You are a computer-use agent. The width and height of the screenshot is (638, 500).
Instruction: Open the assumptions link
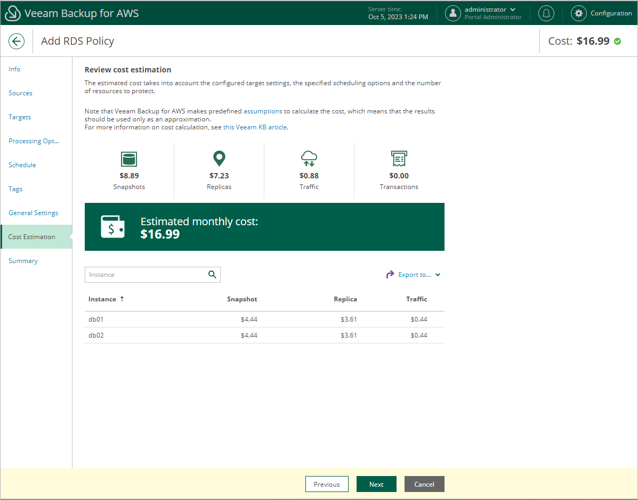coord(263,111)
